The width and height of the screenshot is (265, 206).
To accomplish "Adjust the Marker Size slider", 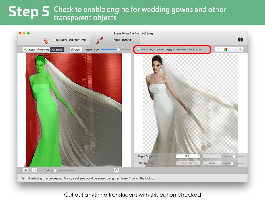I will (118, 49).
